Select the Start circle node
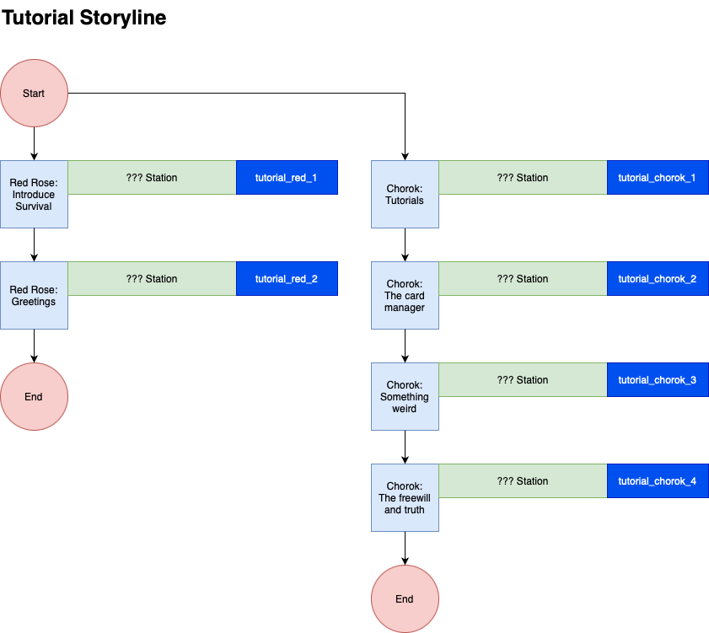This screenshot has height=633, width=709. [34, 94]
